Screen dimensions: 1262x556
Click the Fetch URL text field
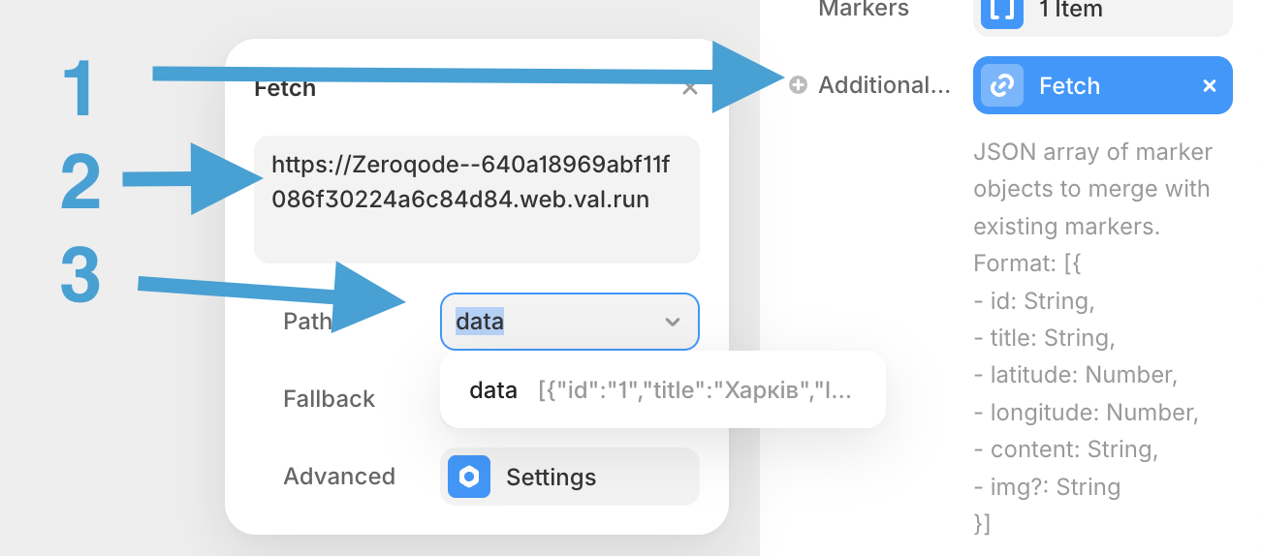tap(476, 199)
